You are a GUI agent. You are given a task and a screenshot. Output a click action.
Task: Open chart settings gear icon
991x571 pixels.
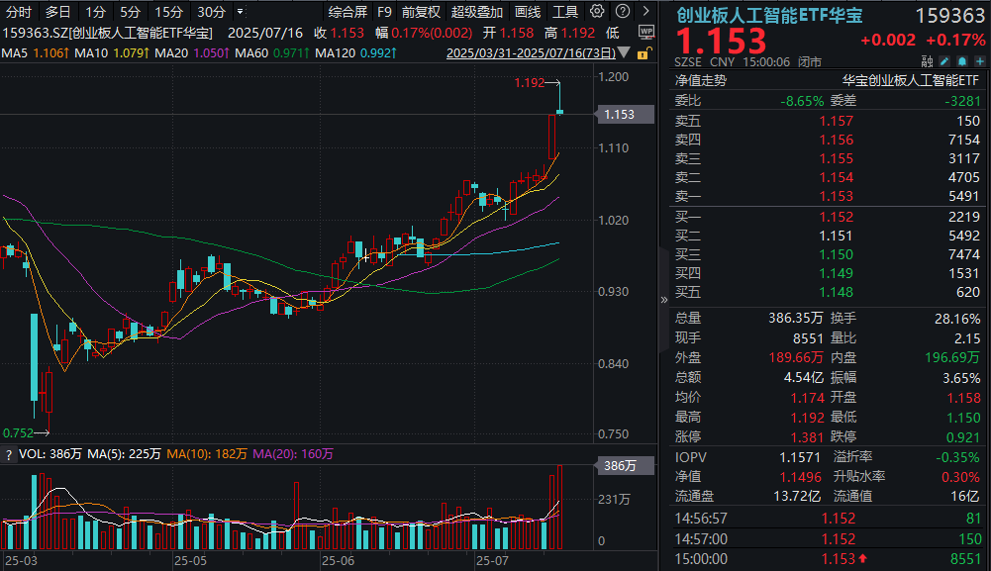point(597,11)
